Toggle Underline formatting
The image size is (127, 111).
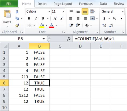tap(43, 18)
